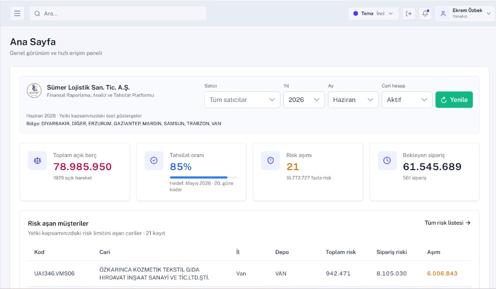Open the Ay Haziran dropdown
496x289 pixels.
353,100
